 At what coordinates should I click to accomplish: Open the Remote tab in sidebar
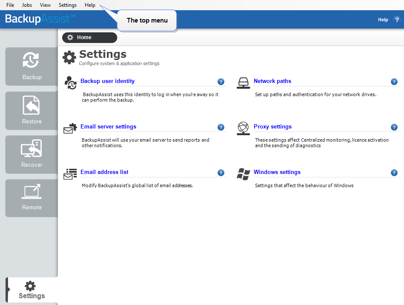click(32, 198)
